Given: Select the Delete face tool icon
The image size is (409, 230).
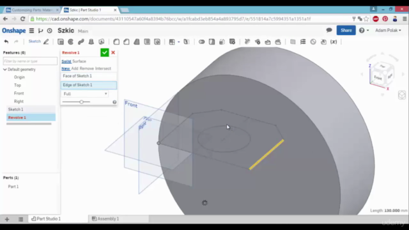Looking at the screenshot, I should click(x=258, y=42).
